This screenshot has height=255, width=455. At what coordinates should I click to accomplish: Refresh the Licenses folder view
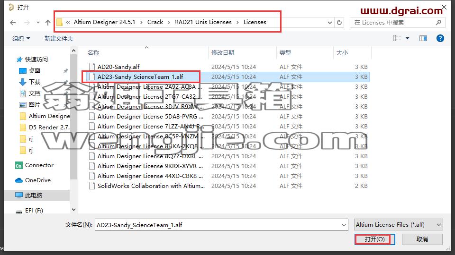click(339, 23)
